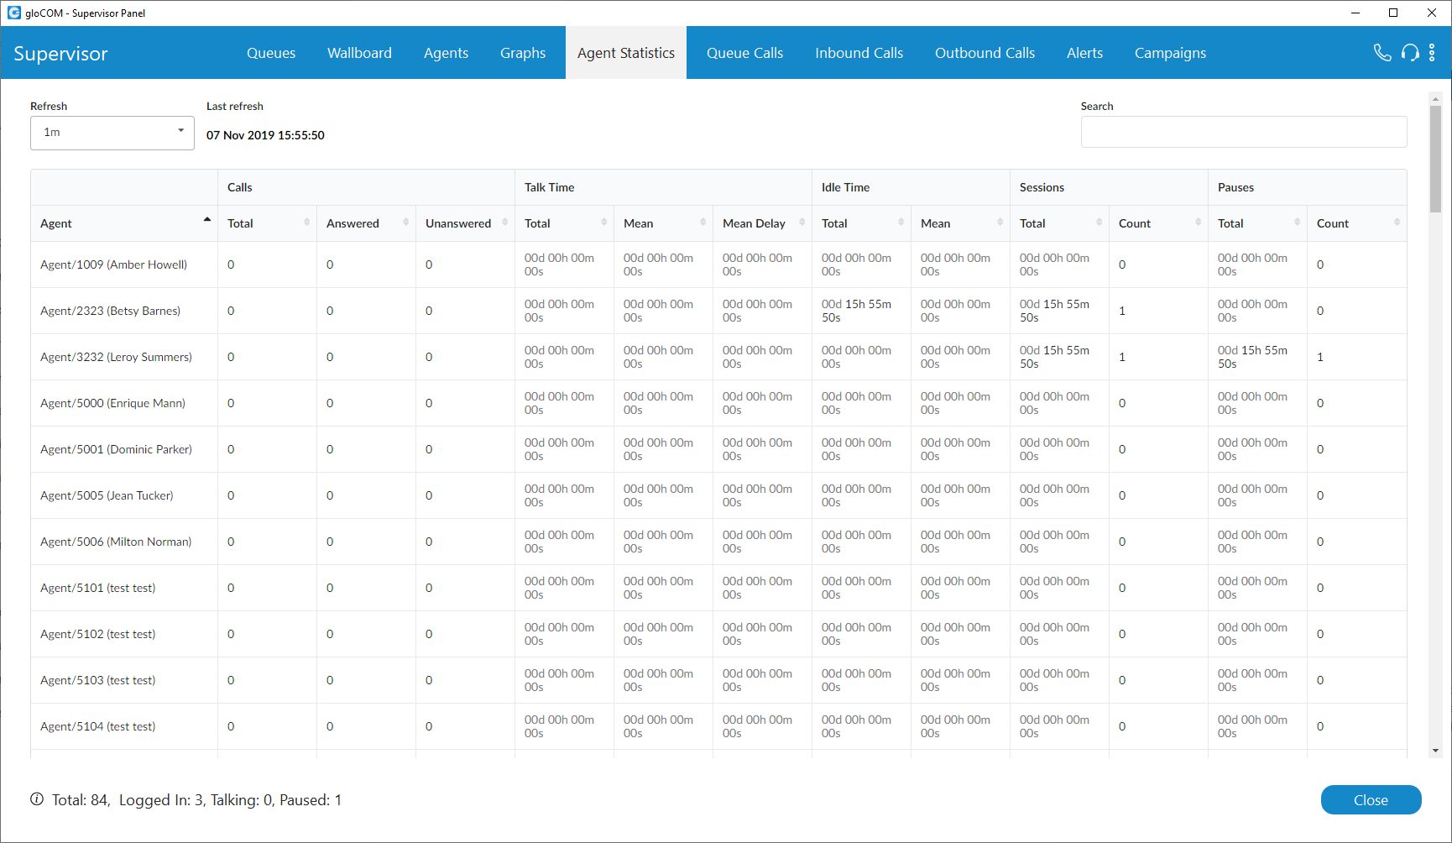Switch to the Wallboard tab
1452x843 pixels.
pos(359,53)
